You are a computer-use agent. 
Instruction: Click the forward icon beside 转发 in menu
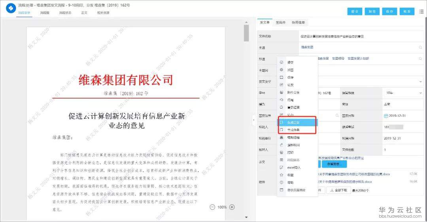coord(282,85)
